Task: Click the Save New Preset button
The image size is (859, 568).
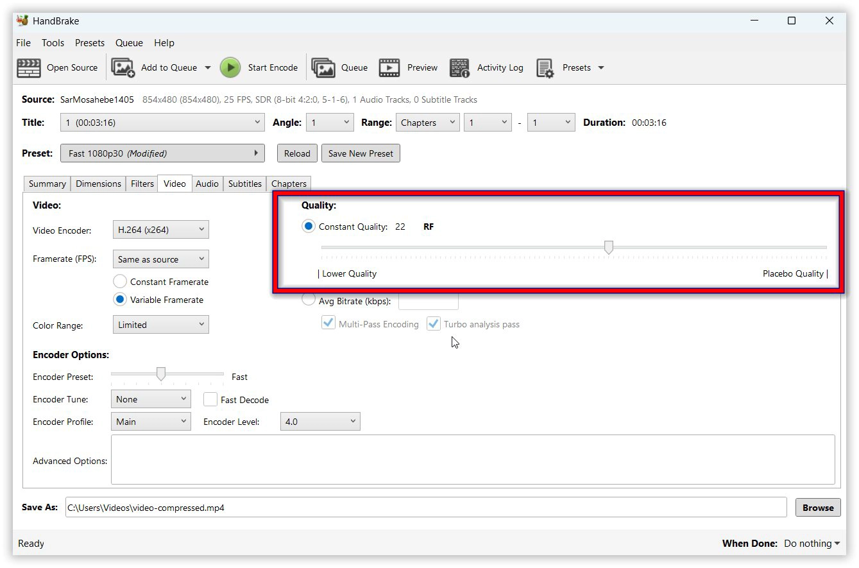Action: (x=361, y=153)
